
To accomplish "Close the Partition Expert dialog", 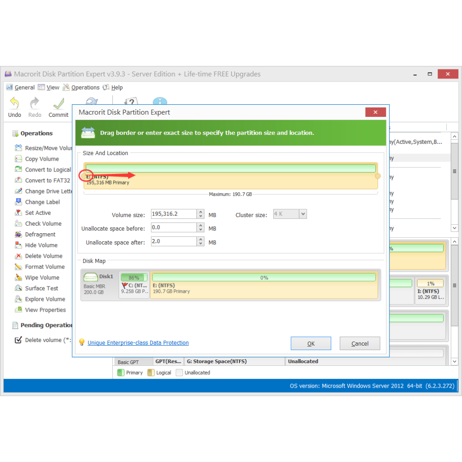I will pyautogui.click(x=375, y=112).
